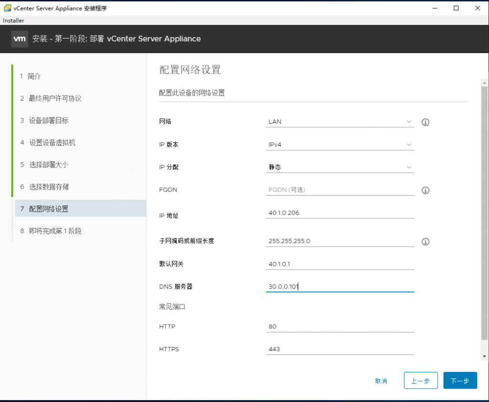489x402 pixels.
Task: Click the IP 地址 field 40.1.0.206
Action: [x=340, y=213]
